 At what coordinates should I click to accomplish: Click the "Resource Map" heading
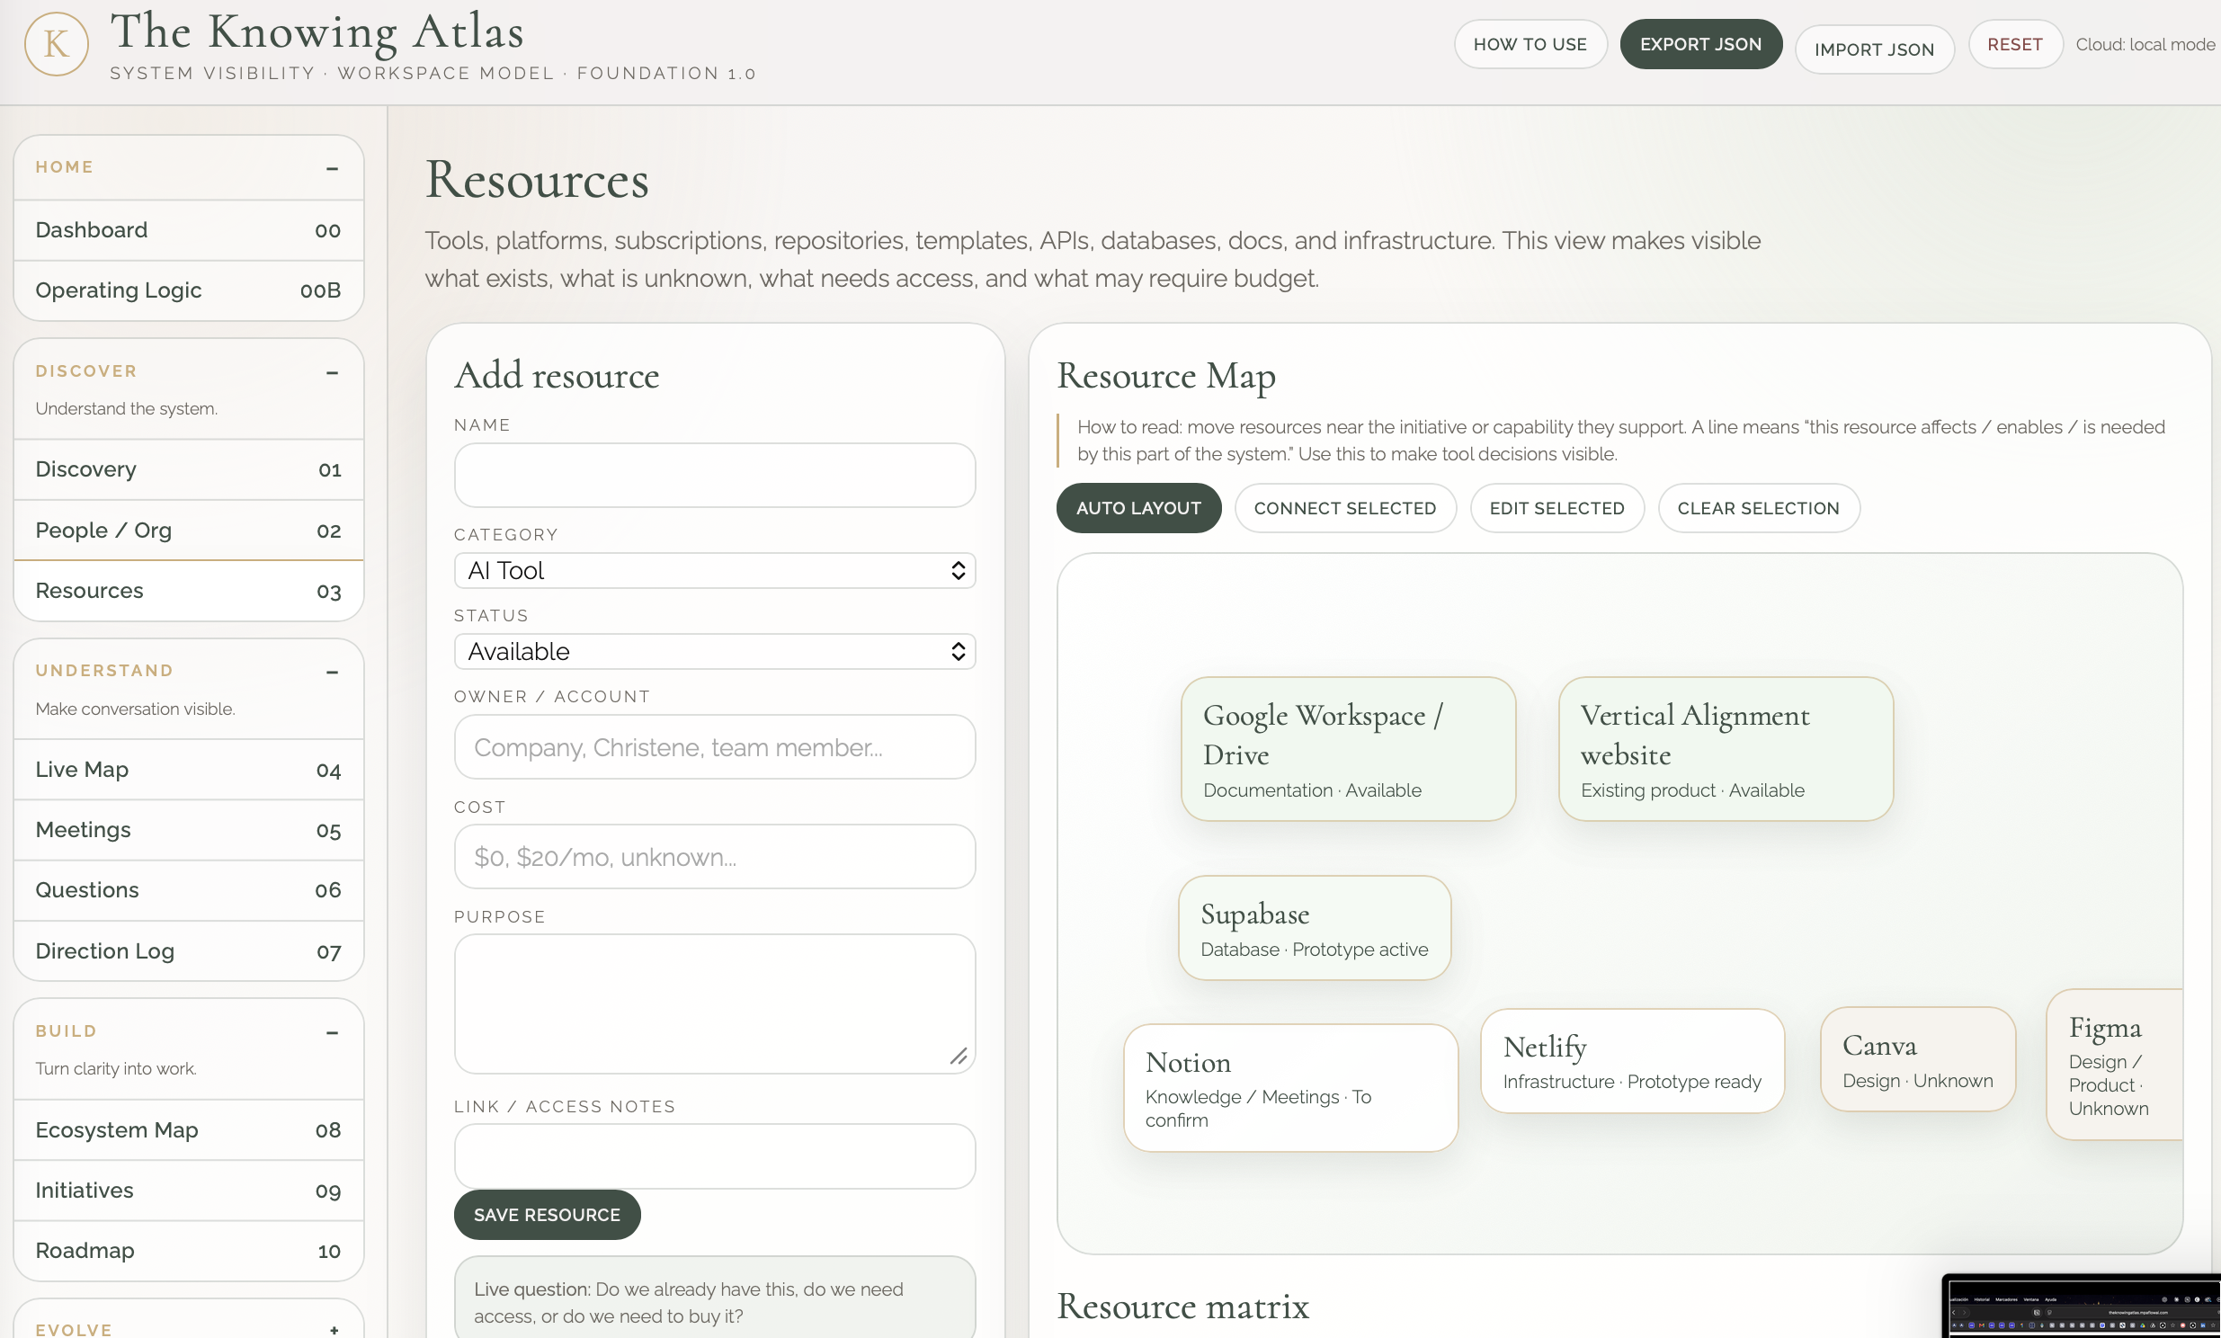(1165, 376)
